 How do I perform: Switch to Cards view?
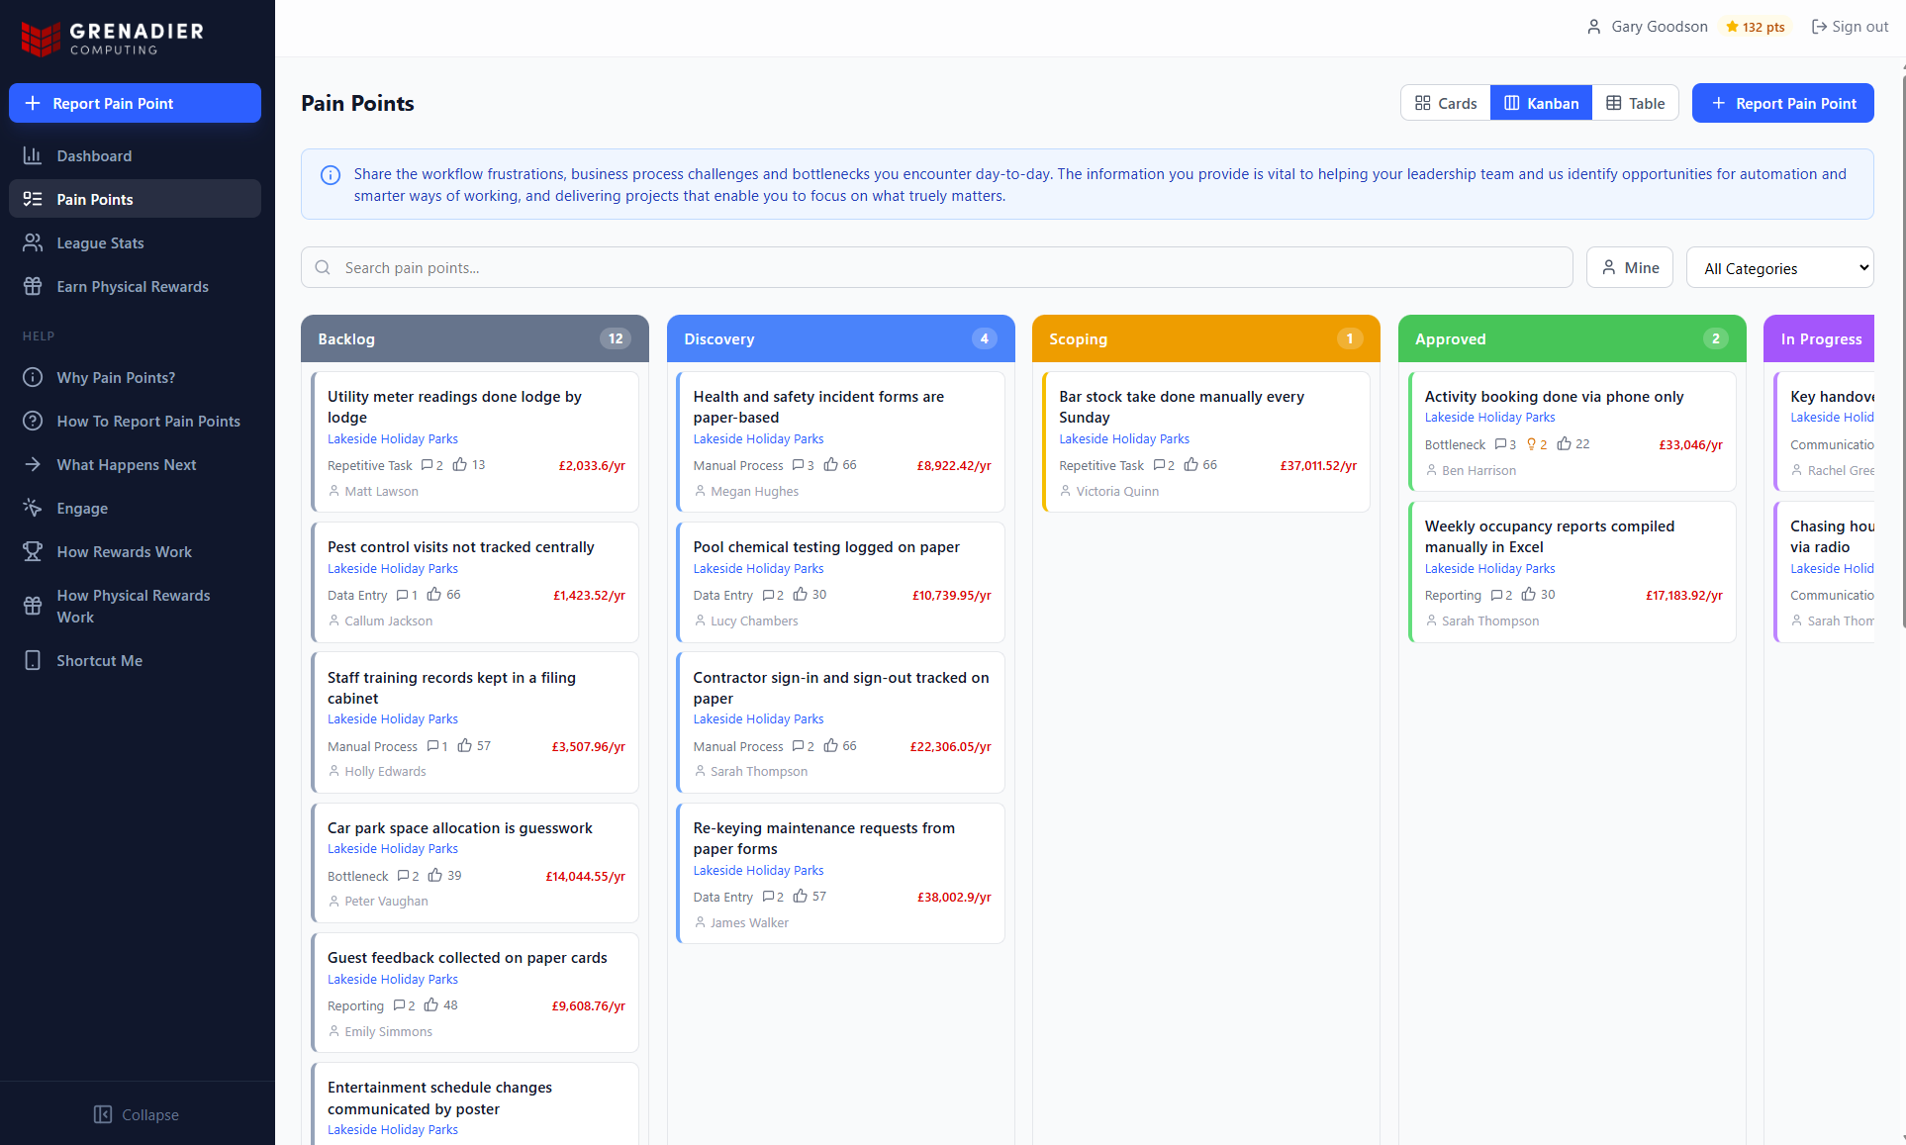[x=1444, y=102]
